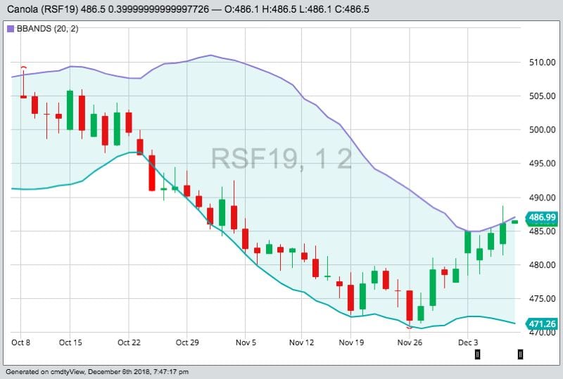Image resolution: width=563 pixels, height=379 pixels.
Task: Click the Dec 3 date axis label
Action: pos(468,342)
